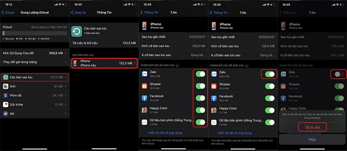
Task: Tap the Zalo app icon on the fourth phone screen
Action: (214, 74)
